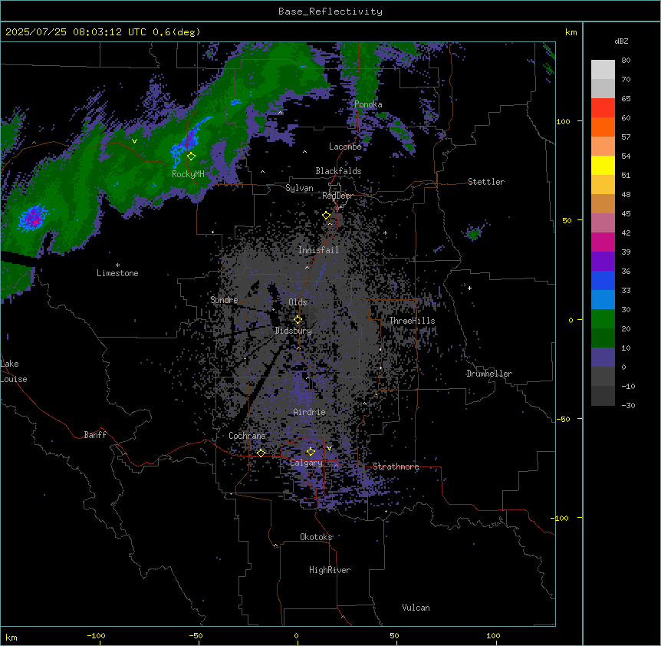Click the RedDeer city label
The height and width of the screenshot is (646, 661).
pos(337,196)
